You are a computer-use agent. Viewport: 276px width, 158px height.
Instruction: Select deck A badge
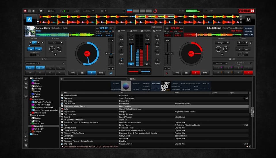tap(29, 19)
